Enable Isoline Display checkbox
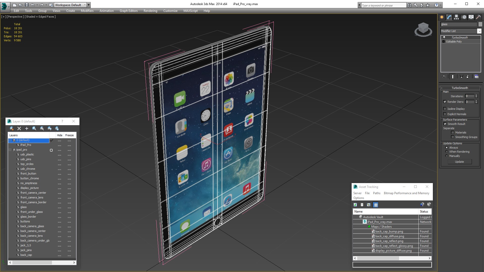The image size is (484, 272). (445, 109)
